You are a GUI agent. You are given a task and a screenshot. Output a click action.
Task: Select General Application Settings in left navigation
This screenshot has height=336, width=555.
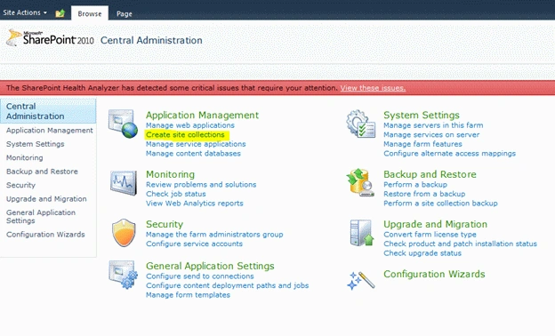click(x=41, y=217)
